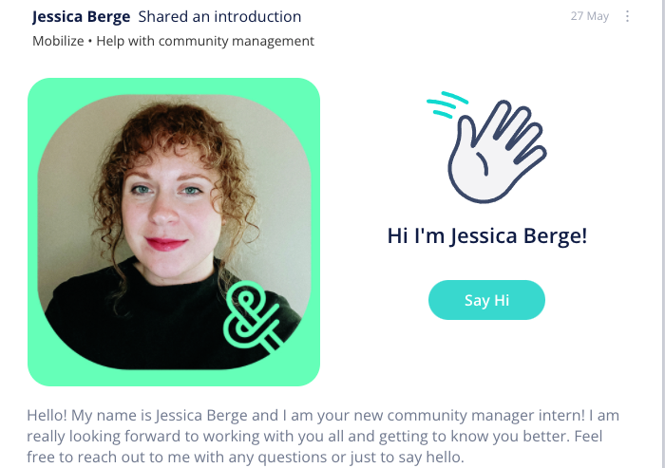The image size is (665, 468).
Task: Click the text line starting really looking forward
Action: pyautogui.click(x=314, y=437)
